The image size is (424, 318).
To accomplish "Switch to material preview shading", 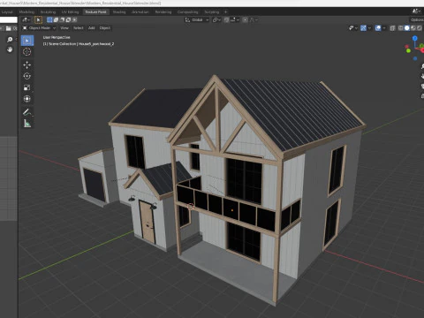I will (413, 28).
